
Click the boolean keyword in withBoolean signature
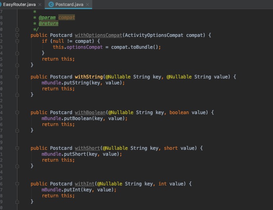point(179,113)
